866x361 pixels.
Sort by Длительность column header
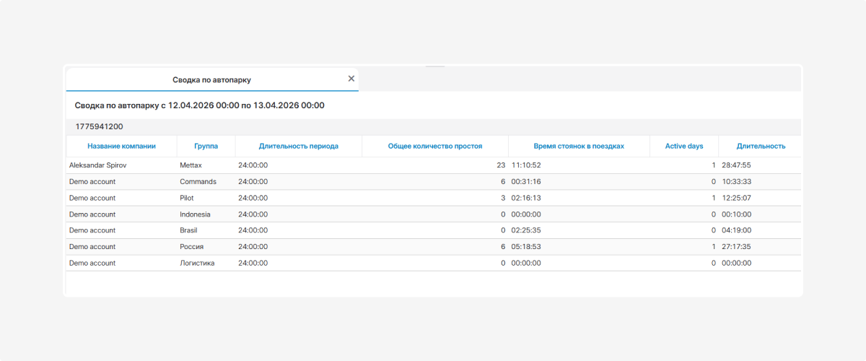761,146
